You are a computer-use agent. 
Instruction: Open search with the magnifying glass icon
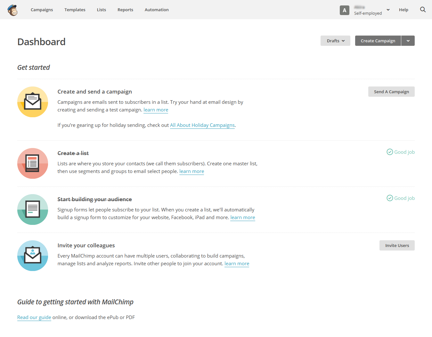pyautogui.click(x=423, y=10)
